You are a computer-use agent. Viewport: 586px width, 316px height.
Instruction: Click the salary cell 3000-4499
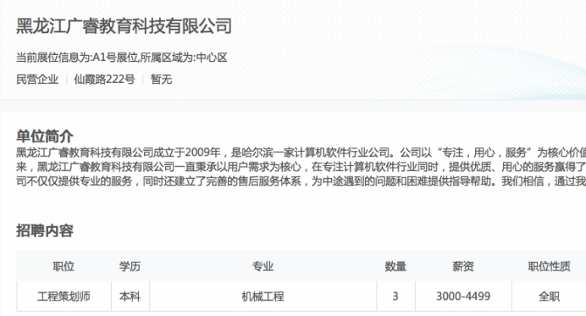[463, 297]
